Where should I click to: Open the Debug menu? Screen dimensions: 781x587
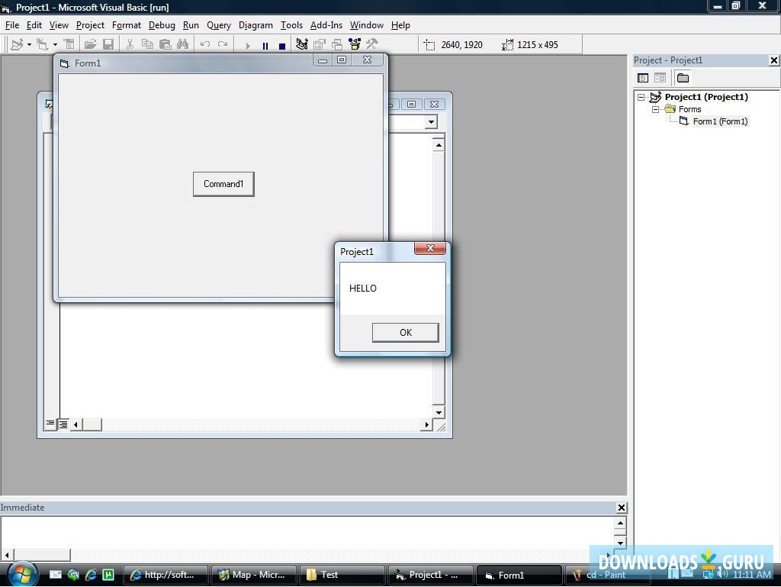tap(162, 25)
